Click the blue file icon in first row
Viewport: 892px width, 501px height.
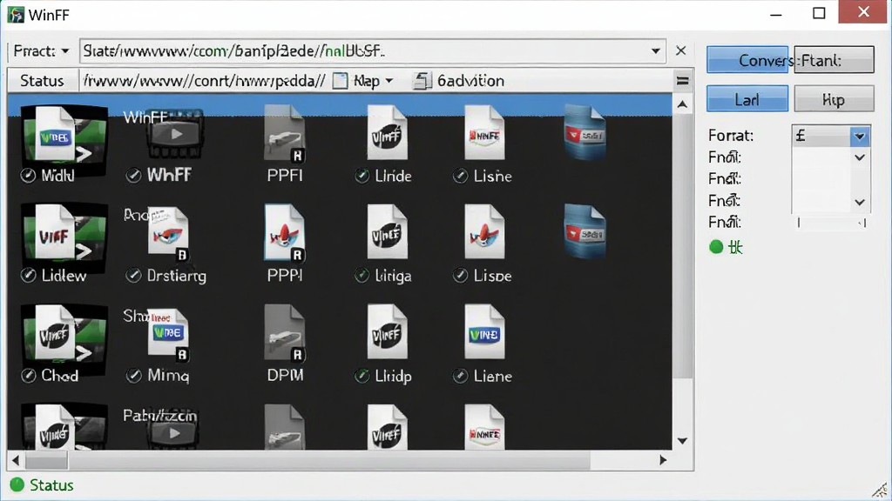585,132
